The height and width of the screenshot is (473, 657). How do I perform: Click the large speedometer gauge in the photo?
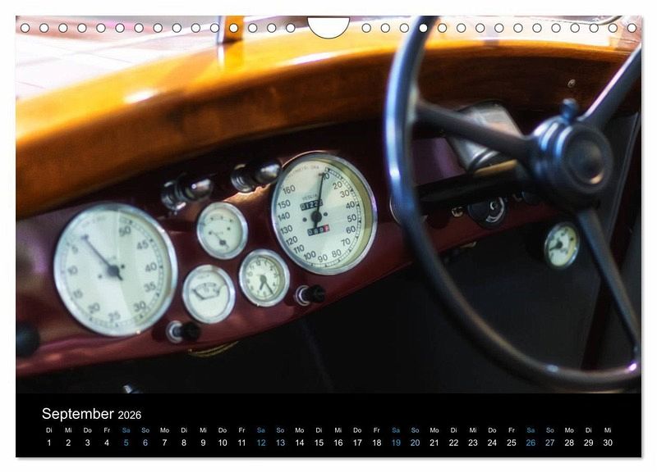(x=324, y=212)
